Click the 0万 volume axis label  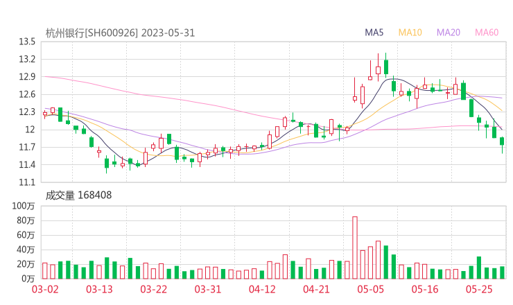pos(28,279)
